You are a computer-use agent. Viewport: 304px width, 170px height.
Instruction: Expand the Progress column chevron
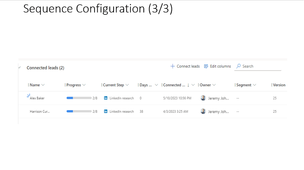click(x=84, y=85)
